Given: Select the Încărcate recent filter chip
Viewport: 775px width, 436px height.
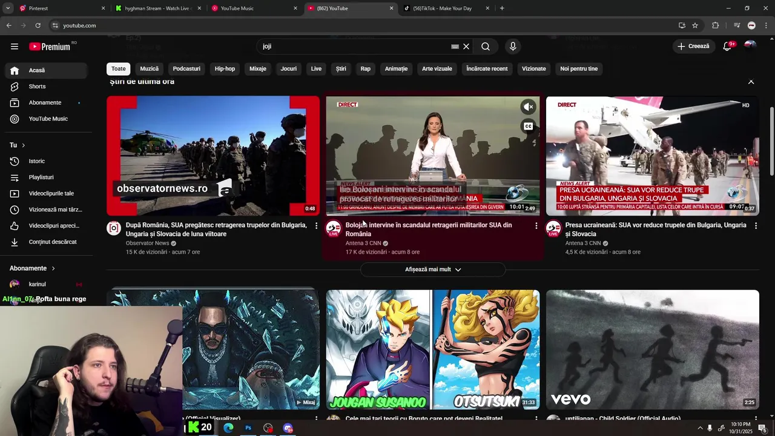Looking at the screenshot, I should click(487, 69).
